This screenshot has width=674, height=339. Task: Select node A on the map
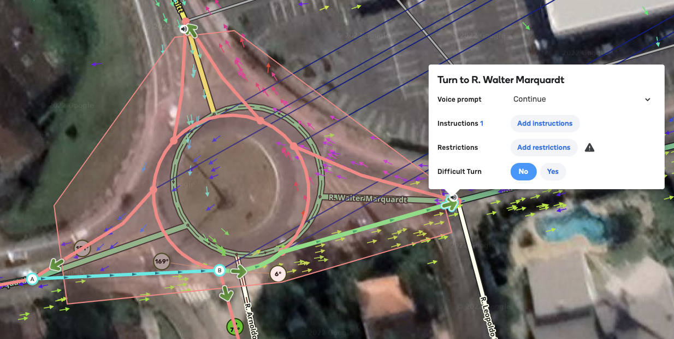tap(32, 279)
